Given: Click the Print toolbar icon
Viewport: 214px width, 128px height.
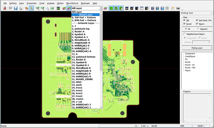Looking at the screenshot, I should [21, 8].
